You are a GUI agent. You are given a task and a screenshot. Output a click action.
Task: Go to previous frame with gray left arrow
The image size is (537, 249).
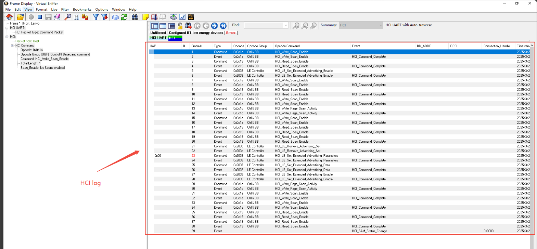tap(206, 26)
